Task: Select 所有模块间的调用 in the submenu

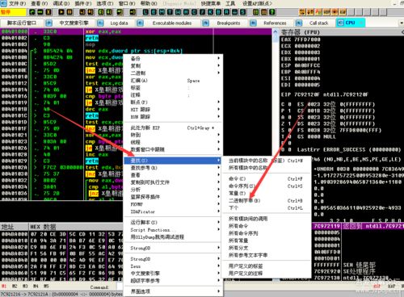Action: [266, 219]
